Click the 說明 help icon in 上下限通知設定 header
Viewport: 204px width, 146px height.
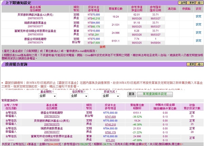[182, 3]
